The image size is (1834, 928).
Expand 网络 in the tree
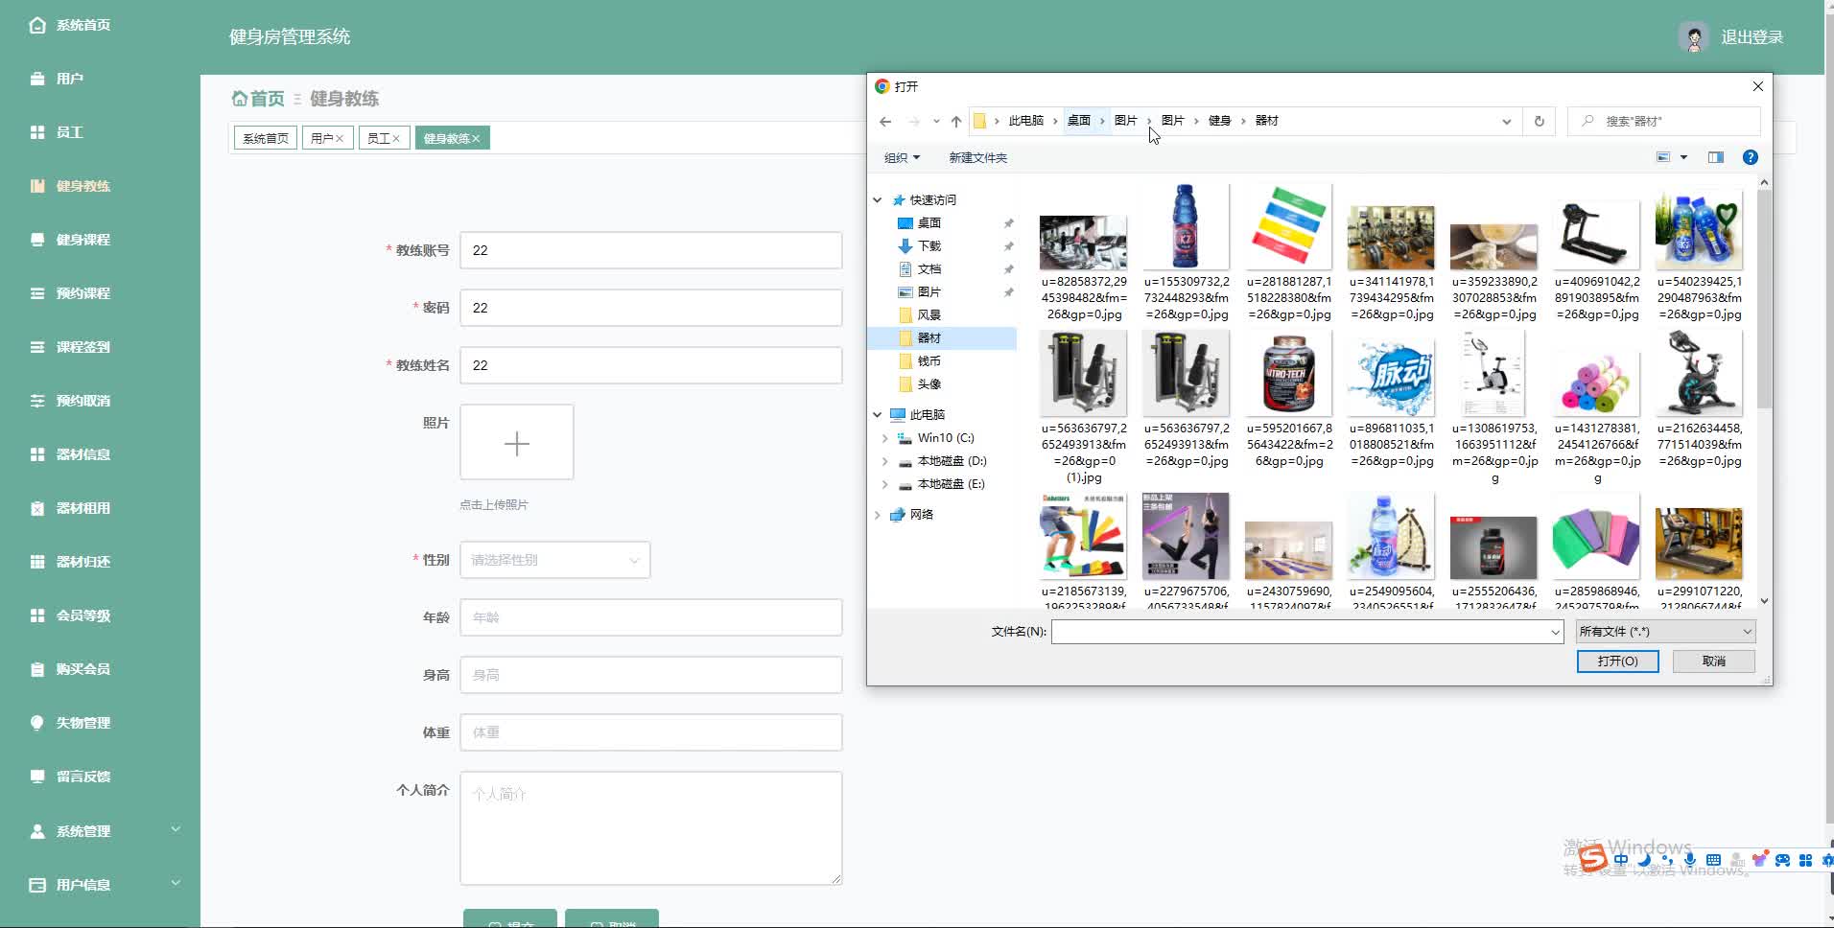[877, 515]
